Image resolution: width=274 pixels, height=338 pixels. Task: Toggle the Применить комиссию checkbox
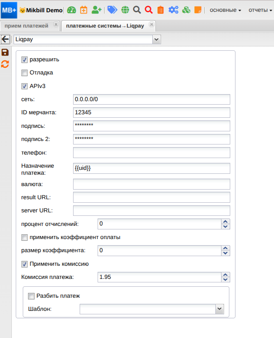(x=25, y=264)
